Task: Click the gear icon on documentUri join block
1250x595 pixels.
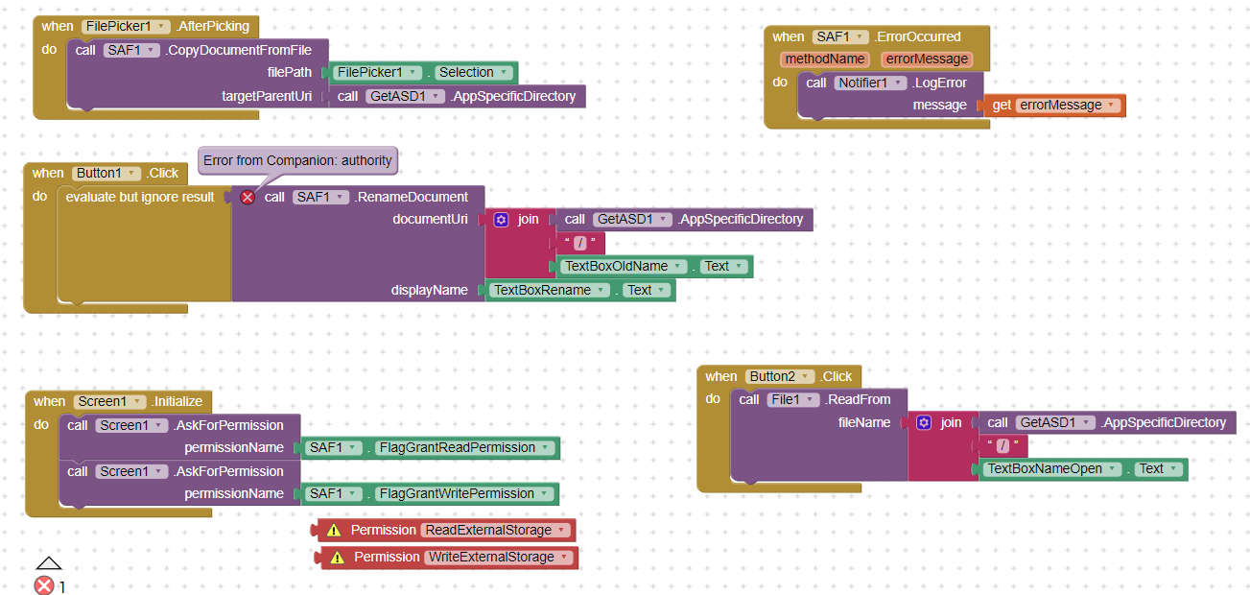Action: [x=501, y=220]
